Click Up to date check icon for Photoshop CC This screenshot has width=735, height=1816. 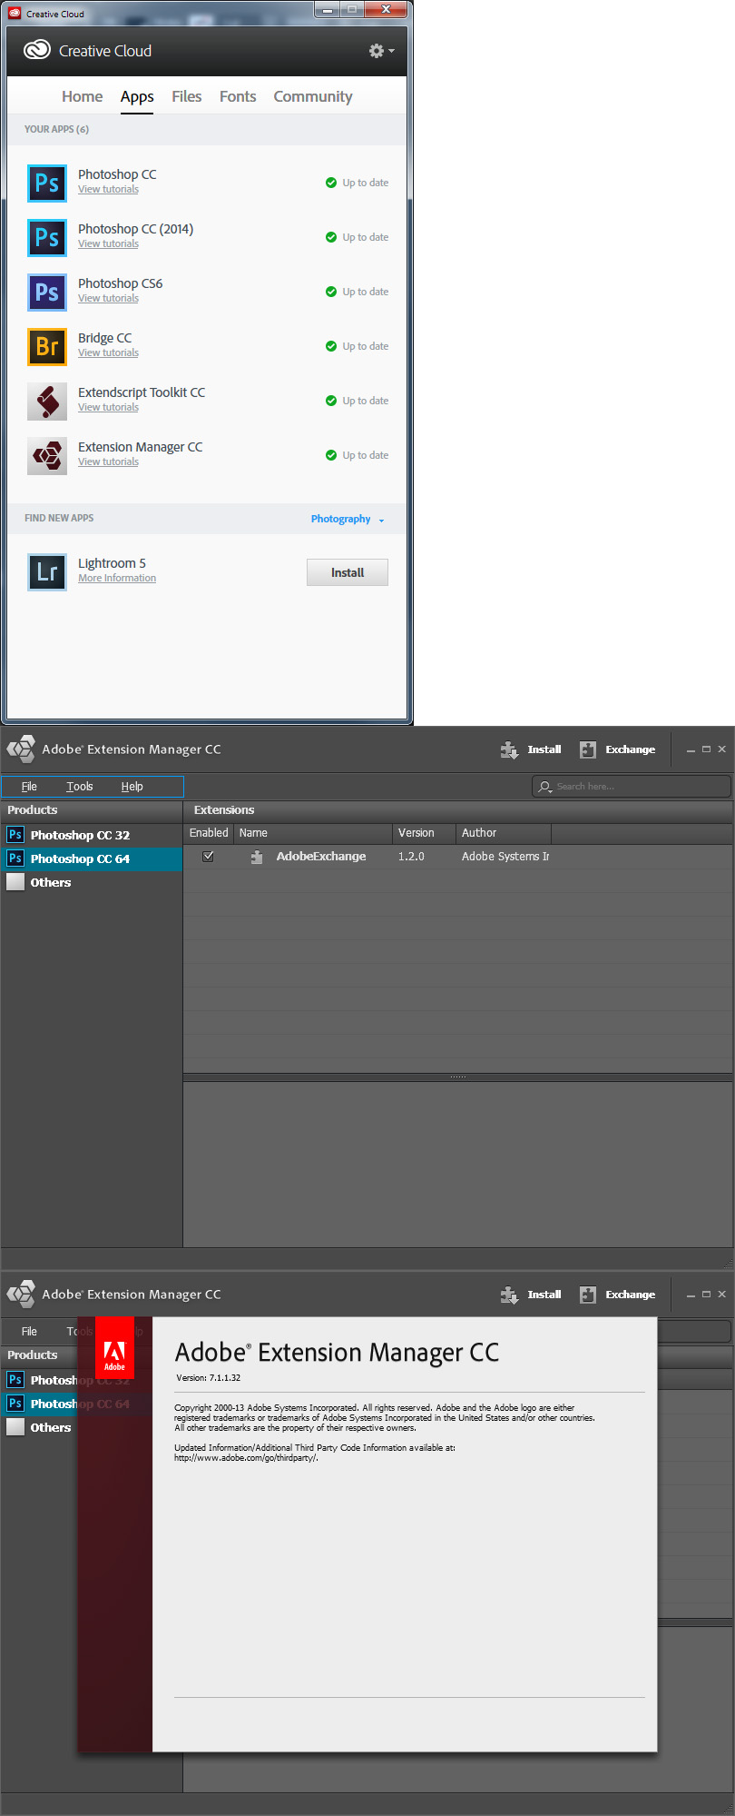(331, 183)
